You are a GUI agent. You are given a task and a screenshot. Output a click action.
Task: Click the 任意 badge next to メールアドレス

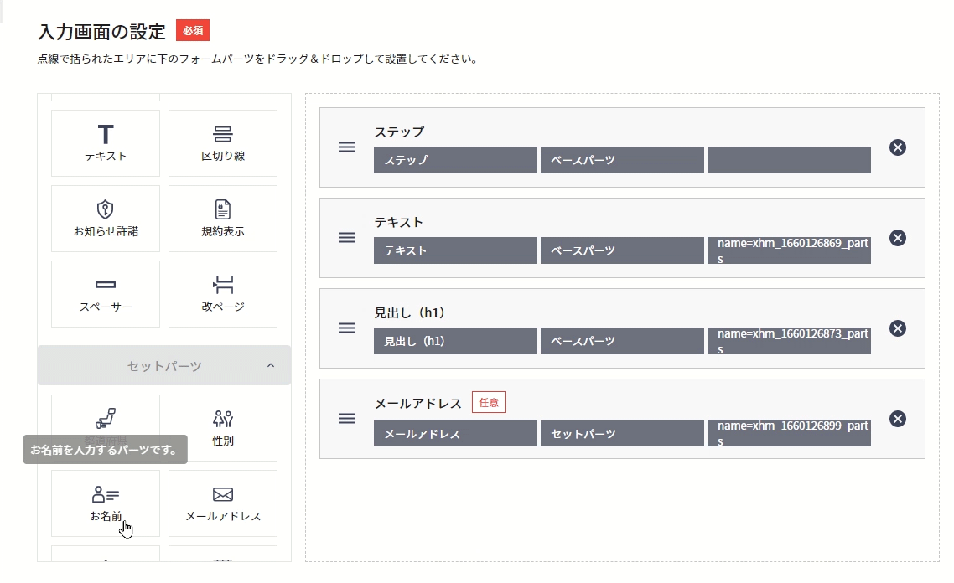click(489, 402)
